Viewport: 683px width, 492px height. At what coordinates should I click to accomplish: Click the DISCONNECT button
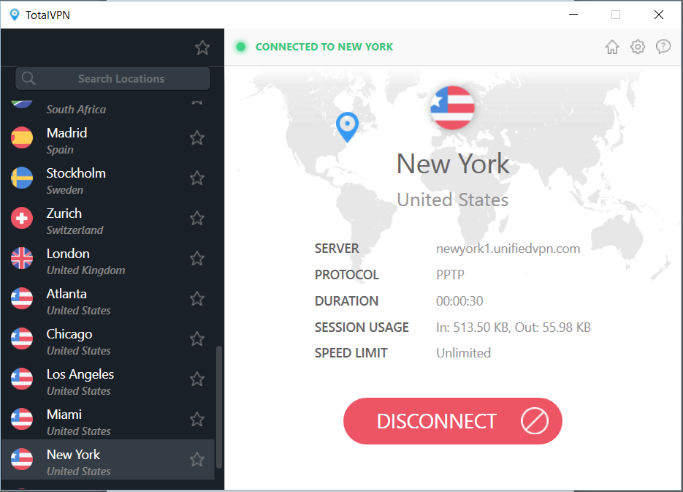[x=453, y=421]
